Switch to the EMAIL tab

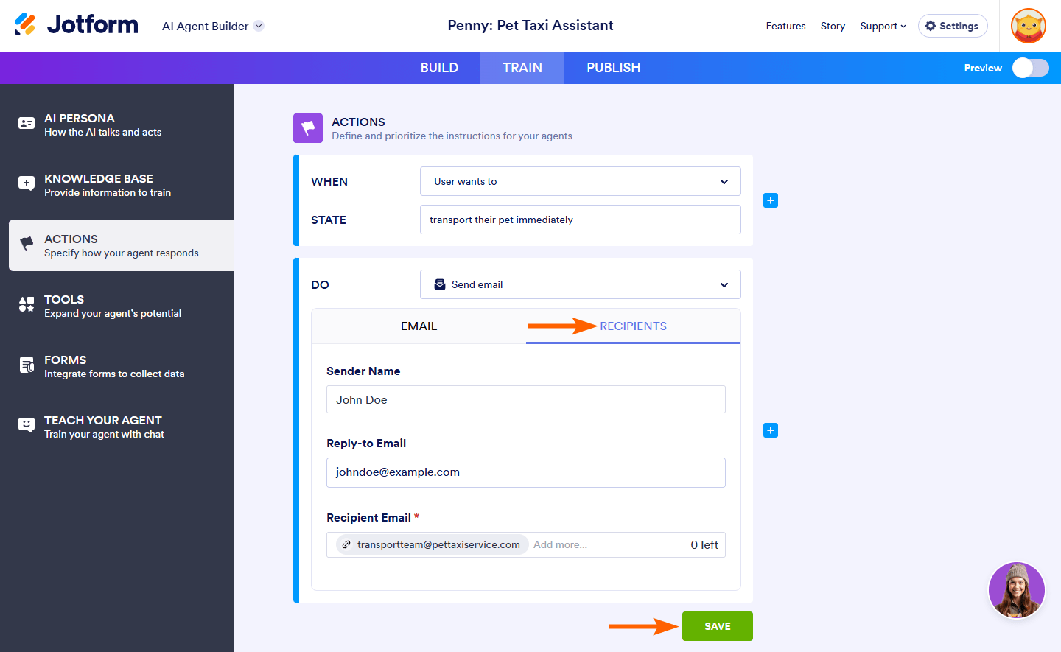419,326
